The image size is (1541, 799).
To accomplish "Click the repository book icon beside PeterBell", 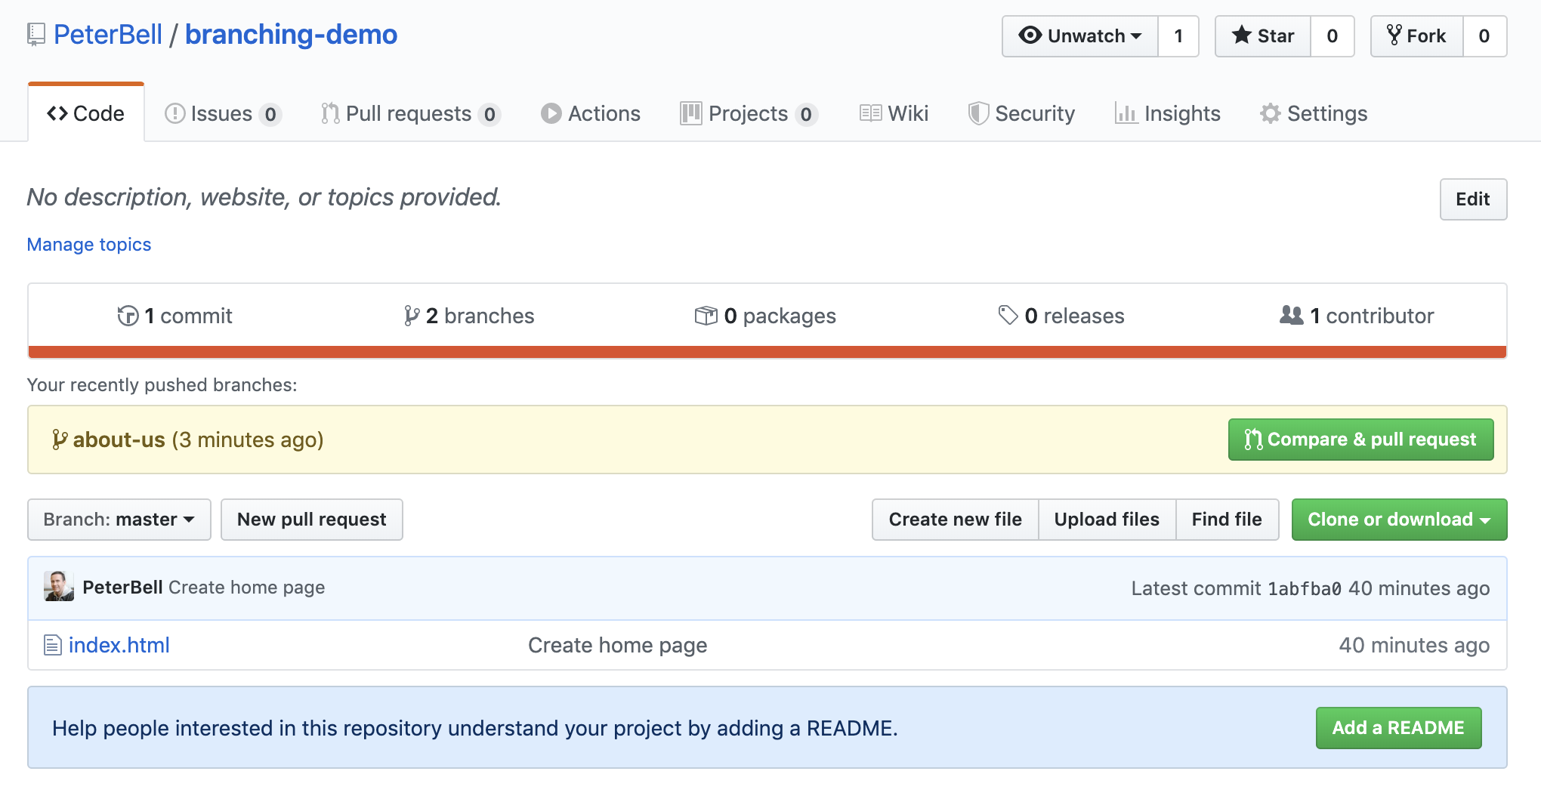I will (36, 35).
